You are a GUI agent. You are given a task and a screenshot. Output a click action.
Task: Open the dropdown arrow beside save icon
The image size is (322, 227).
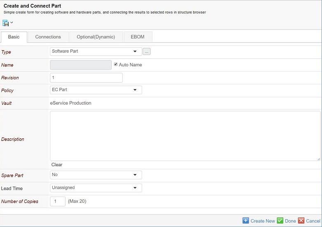pos(12,23)
